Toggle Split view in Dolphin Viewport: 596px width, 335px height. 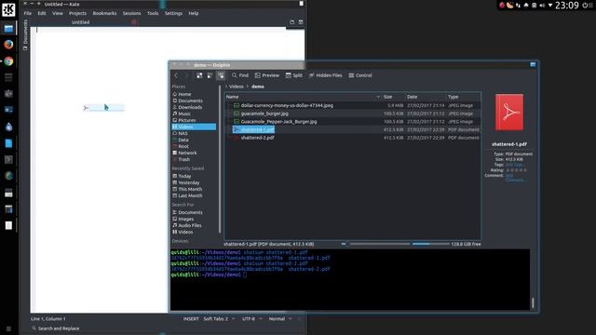click(x=294, y=75)
